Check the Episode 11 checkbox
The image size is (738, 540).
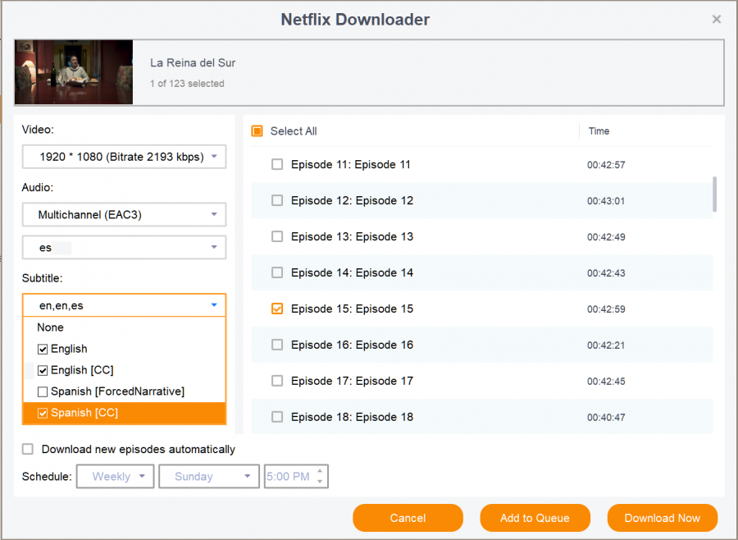(x=277, y=164)
